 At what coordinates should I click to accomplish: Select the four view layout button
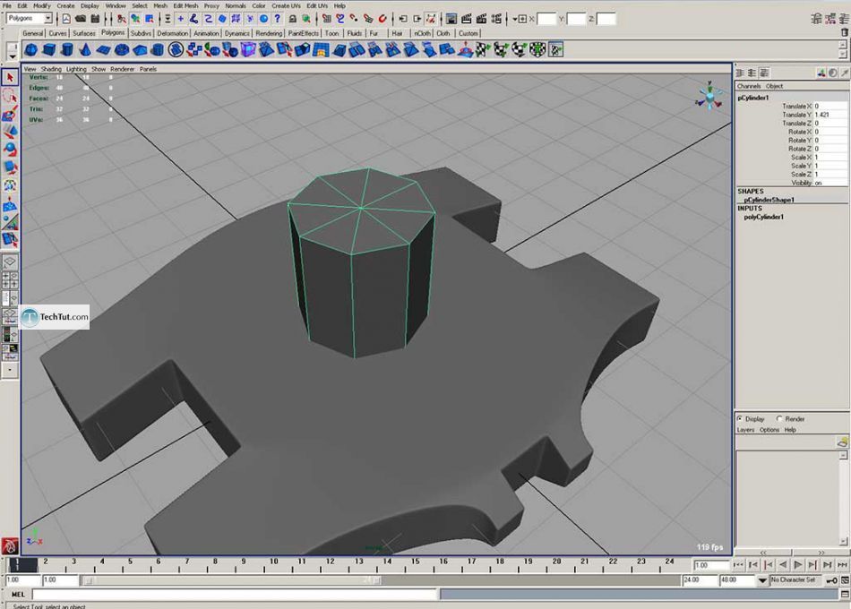(x=9, y=280)
